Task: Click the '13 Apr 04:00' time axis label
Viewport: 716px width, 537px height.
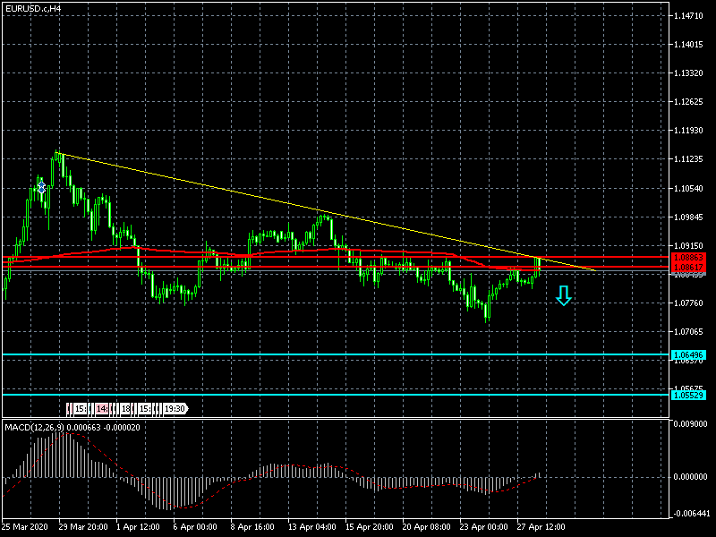Action: [309, 527]
